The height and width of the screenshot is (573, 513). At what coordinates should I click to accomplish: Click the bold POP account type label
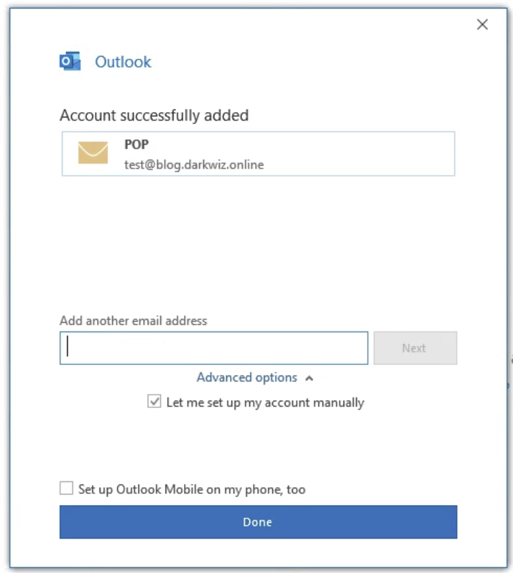[x=136, y=145]
